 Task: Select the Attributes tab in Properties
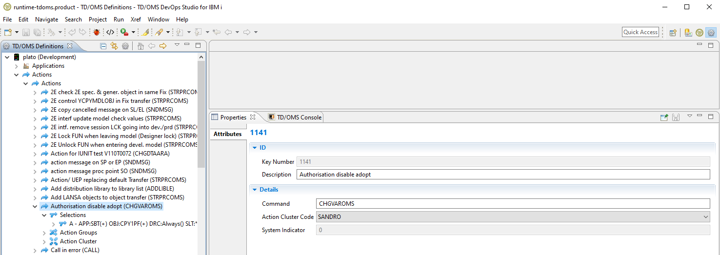click(x=227, y=134)
